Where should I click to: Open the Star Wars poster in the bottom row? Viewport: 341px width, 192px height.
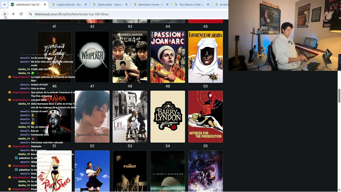(x=206, y=171)
